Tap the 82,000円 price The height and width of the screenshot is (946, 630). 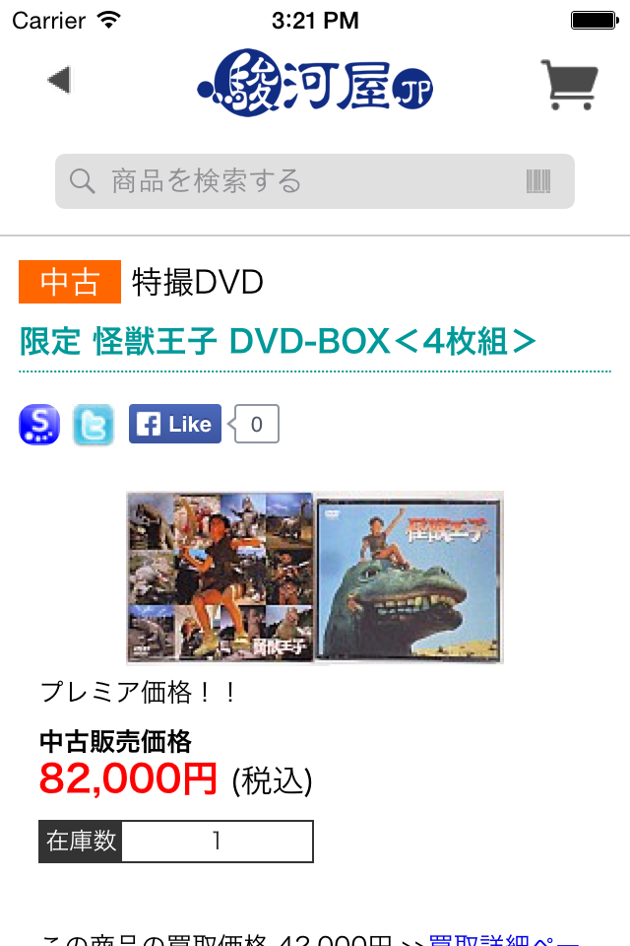click(128, 778)
